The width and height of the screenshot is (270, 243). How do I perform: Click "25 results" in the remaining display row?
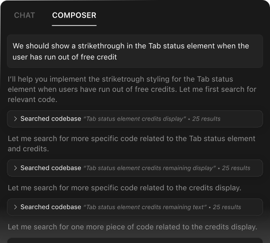(x=236, y=168)
